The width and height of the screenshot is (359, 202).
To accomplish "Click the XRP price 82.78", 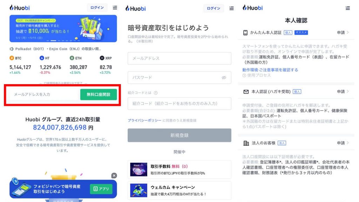I will coord(106,67).
